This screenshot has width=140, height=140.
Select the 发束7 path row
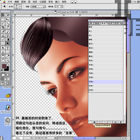coord(106,86)
